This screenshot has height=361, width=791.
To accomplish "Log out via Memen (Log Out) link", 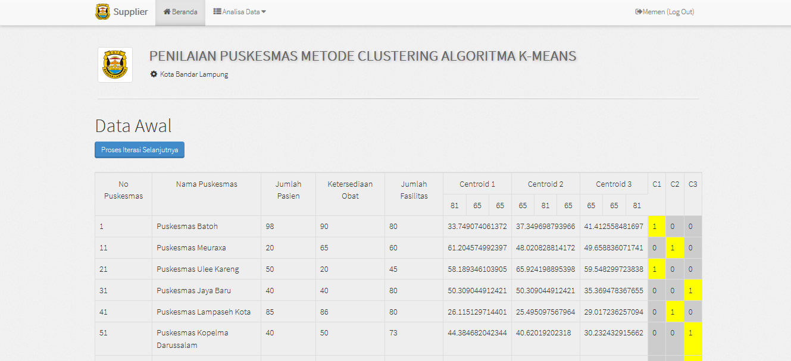I will (x=665, y=12).
